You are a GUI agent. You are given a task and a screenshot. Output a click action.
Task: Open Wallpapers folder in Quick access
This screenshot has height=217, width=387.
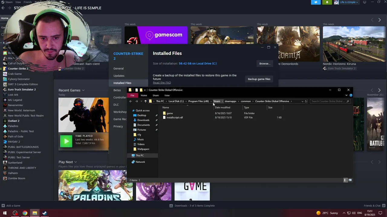tap(143, 149)
